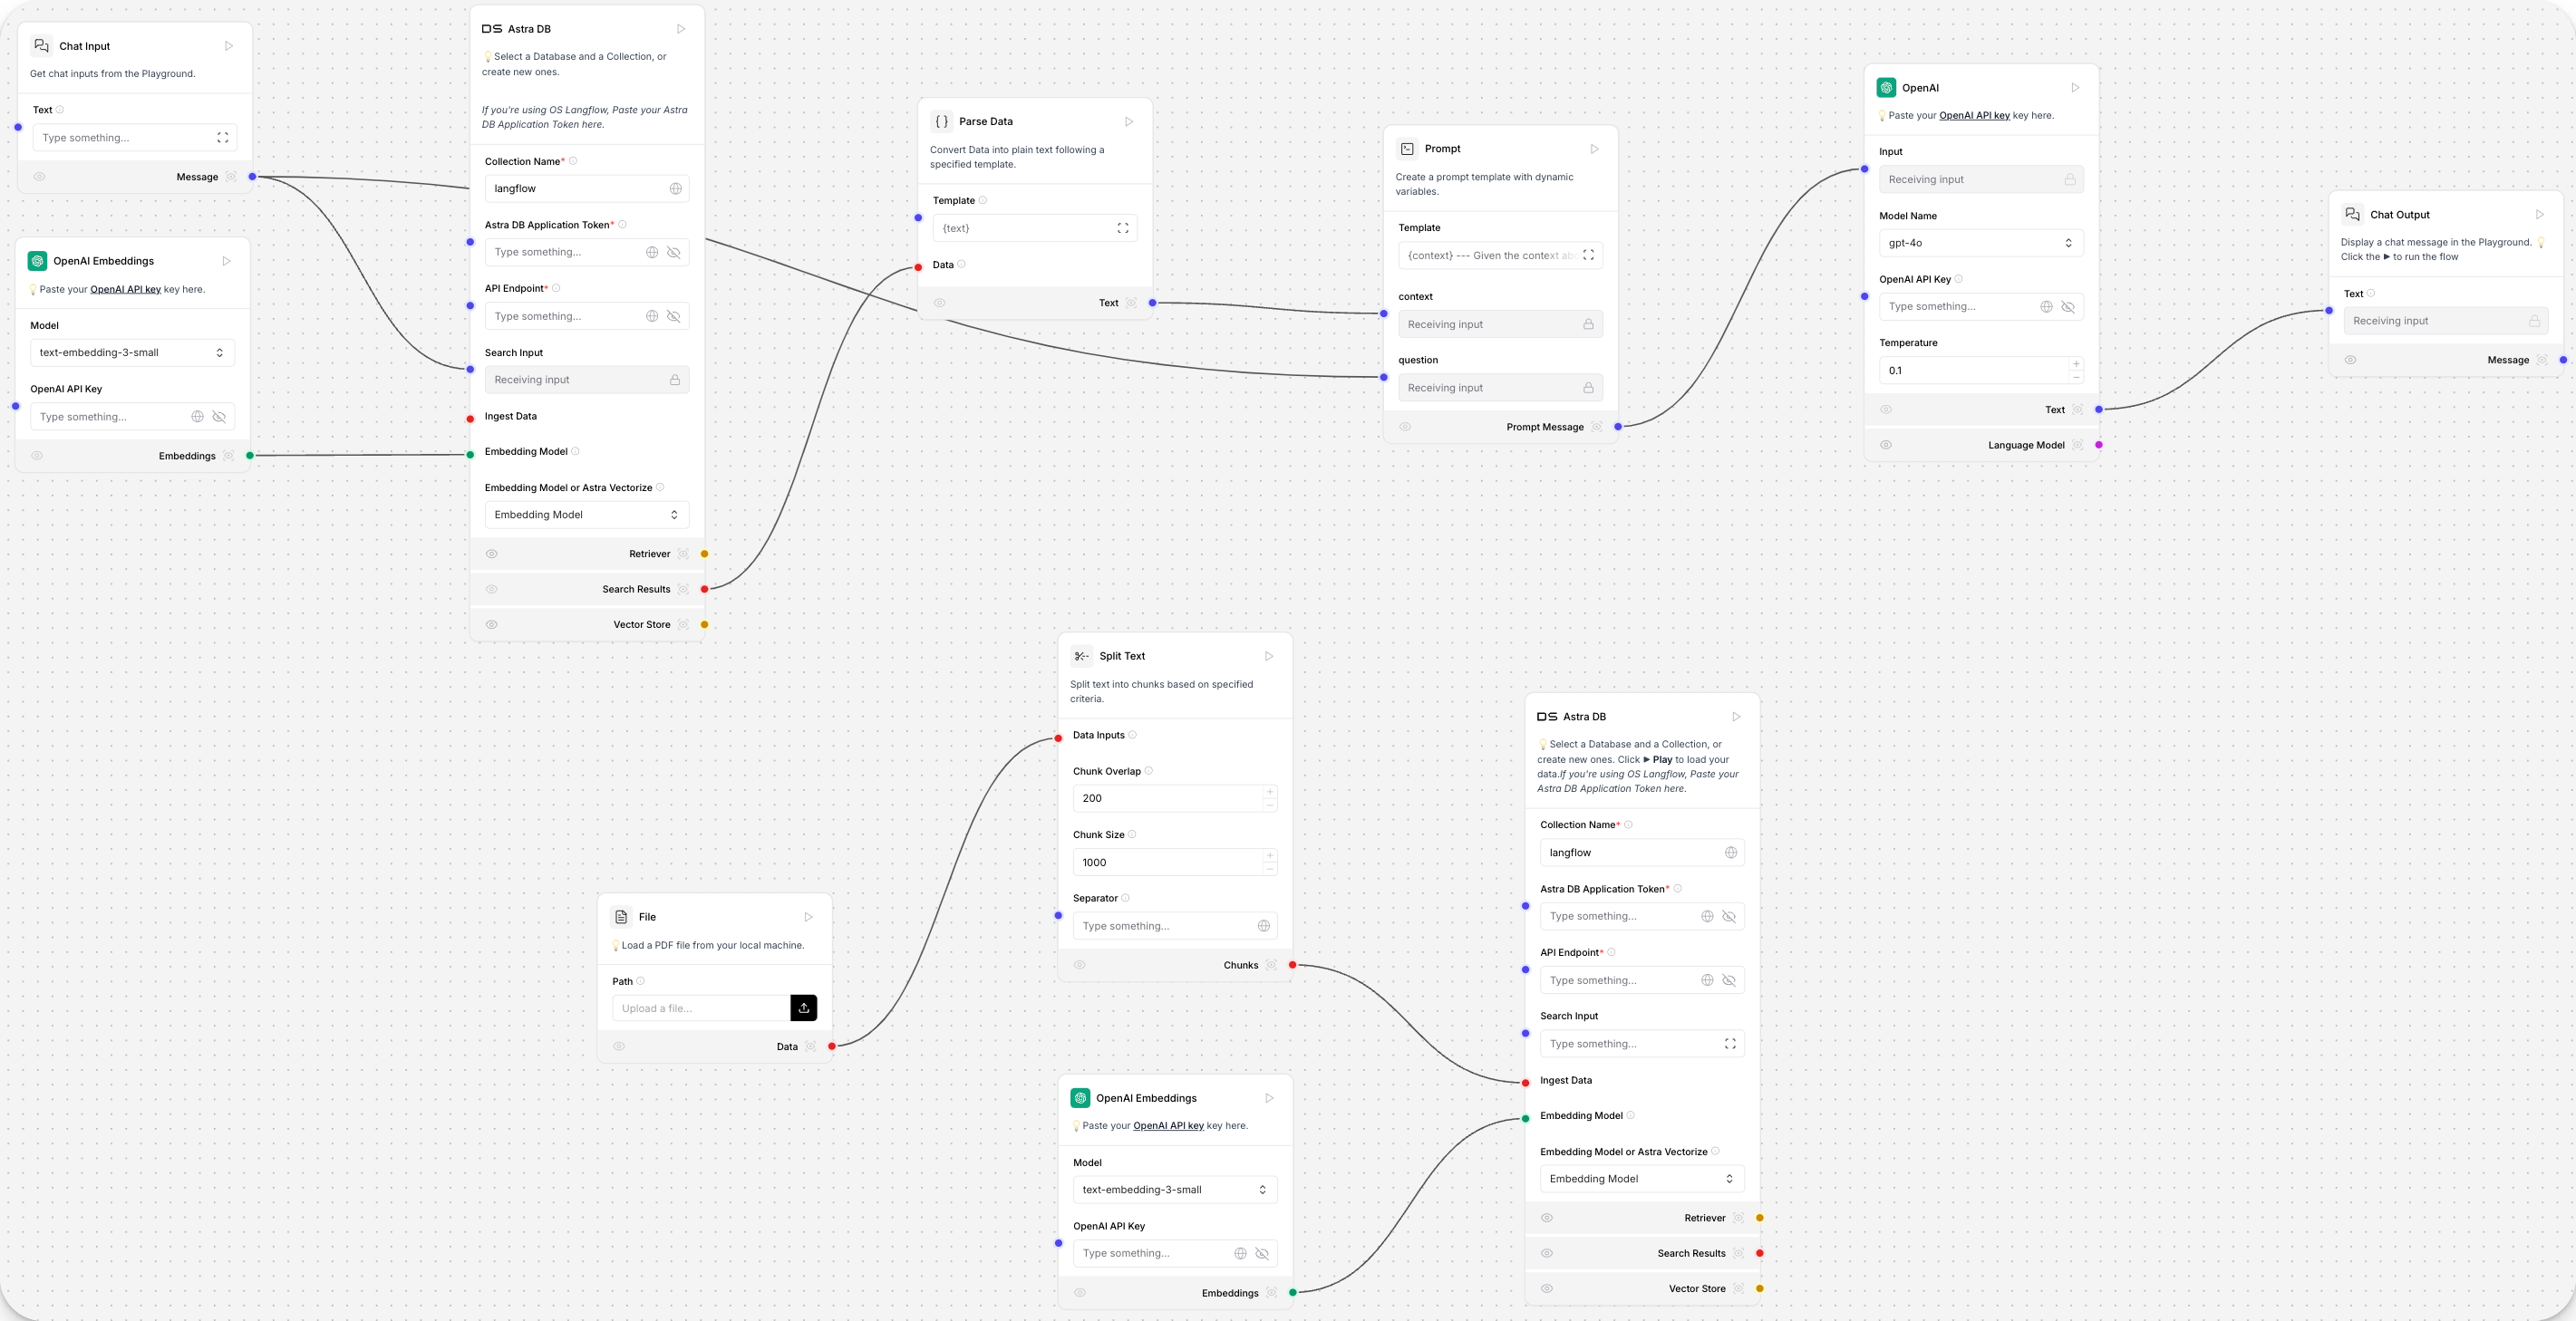Click globe icon in top Astra DB Application Token

tap(652, 253)
